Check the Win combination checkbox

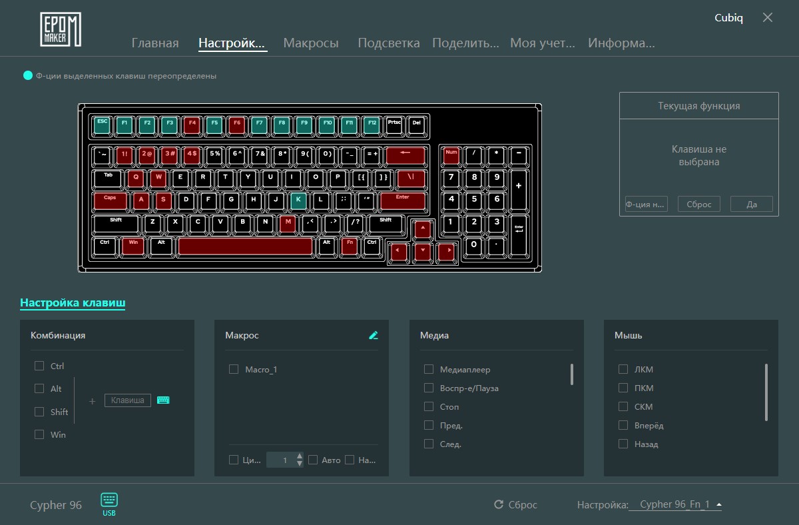[39, 434]
